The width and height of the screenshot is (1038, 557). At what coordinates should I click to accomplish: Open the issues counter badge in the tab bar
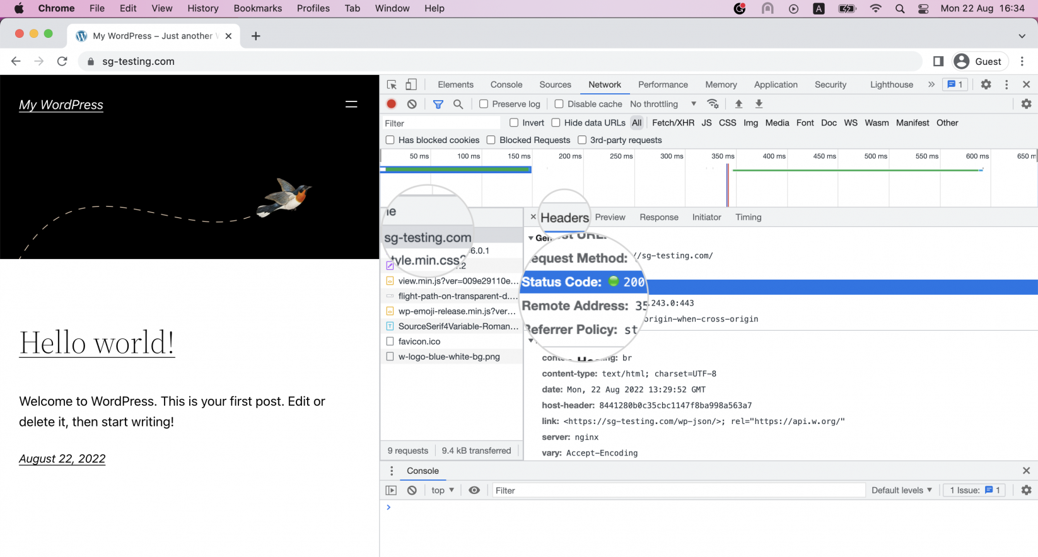[955, 84]
